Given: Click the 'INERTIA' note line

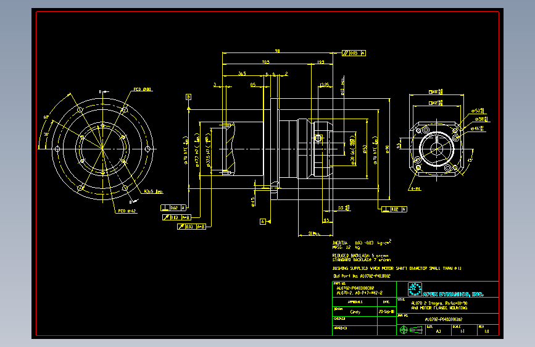Looking at the screenshot, I should tap(362, 243).
